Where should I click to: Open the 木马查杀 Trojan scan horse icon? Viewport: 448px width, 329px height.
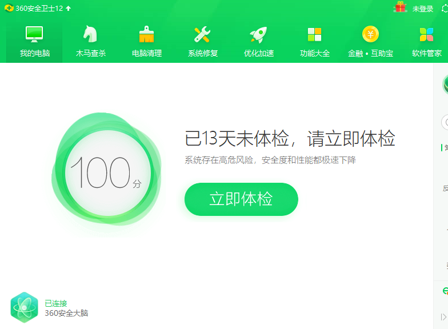tap(90, 34)
